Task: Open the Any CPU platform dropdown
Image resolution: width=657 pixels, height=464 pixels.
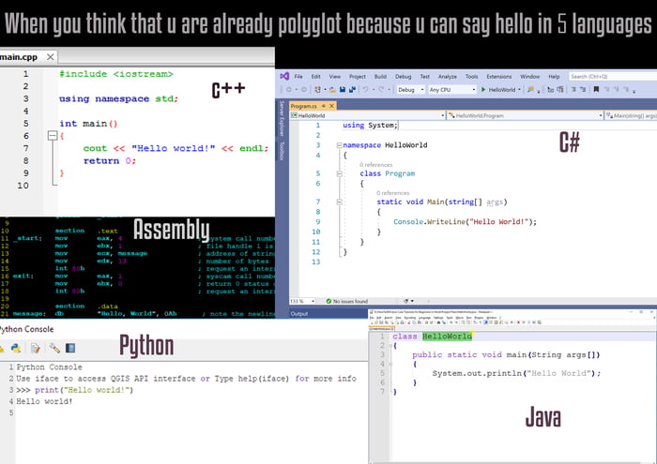Action: (x=451, y=90)
